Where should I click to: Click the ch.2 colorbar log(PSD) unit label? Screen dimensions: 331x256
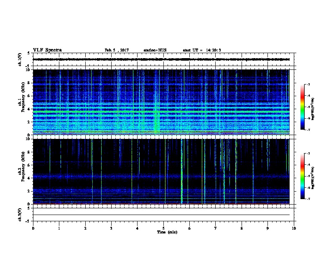[313, 178]
